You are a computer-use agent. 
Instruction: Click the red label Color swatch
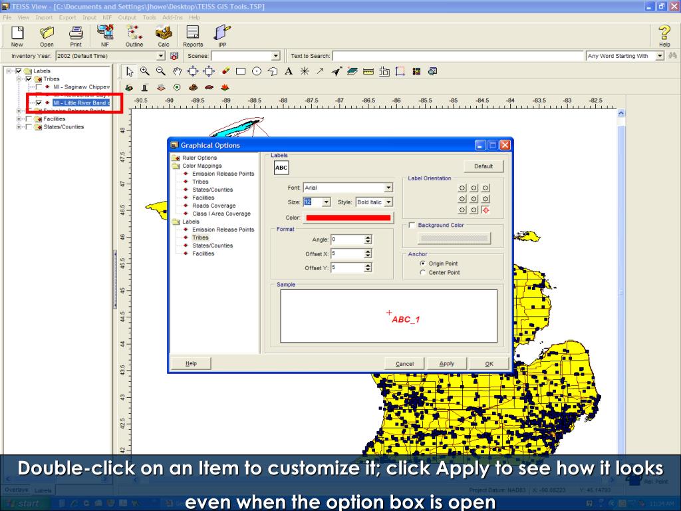coord(348,218)
